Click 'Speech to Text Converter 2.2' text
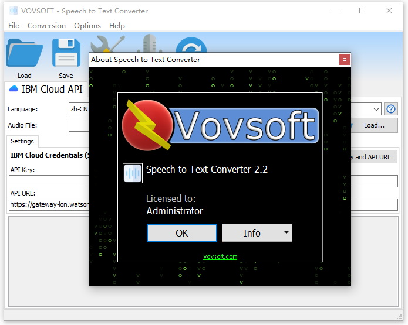Screen dimensions: 408x325 tap(207, 169)
